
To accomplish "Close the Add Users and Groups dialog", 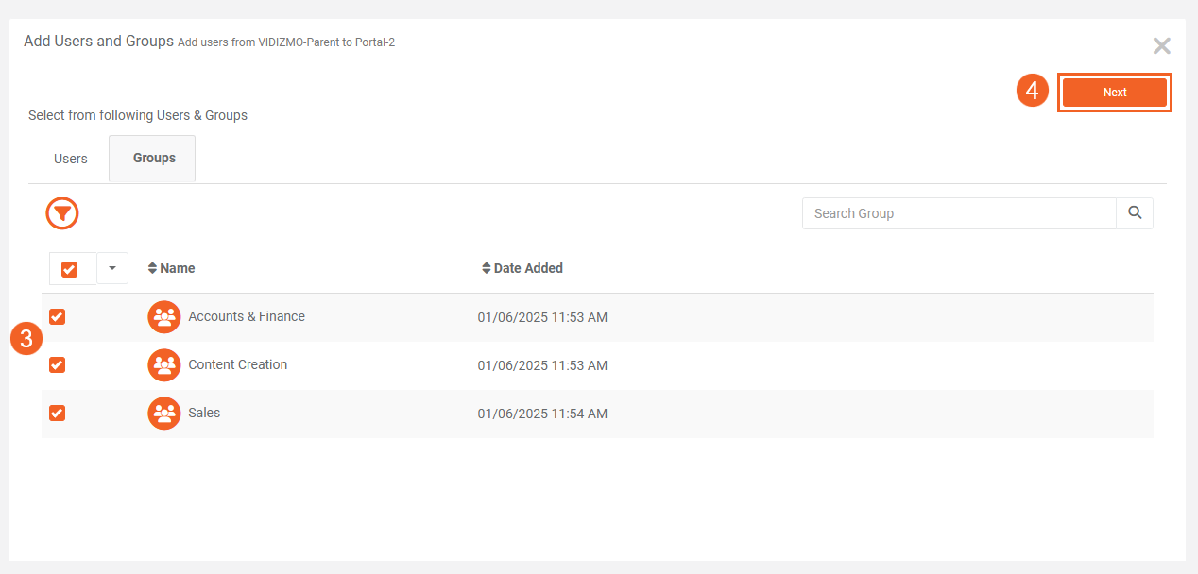I will click(1161, 46).
